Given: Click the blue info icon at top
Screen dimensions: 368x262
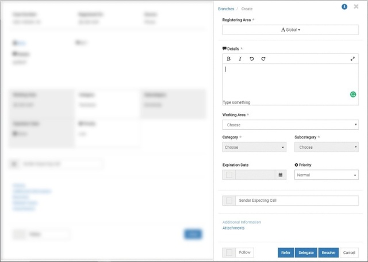Looking at the screenshot, I should 344,7.
